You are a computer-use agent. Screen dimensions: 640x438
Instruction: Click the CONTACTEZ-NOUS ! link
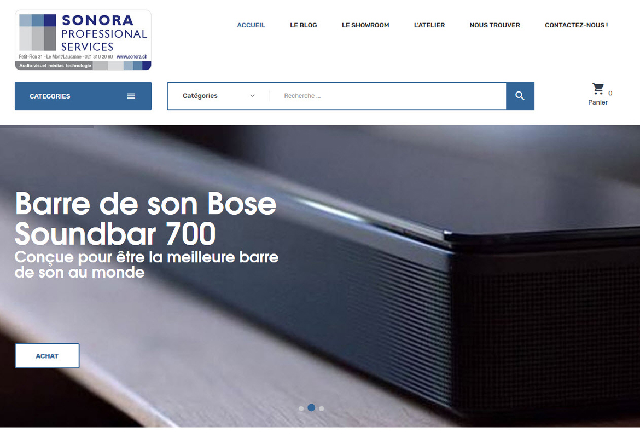(x=577, y=25)
